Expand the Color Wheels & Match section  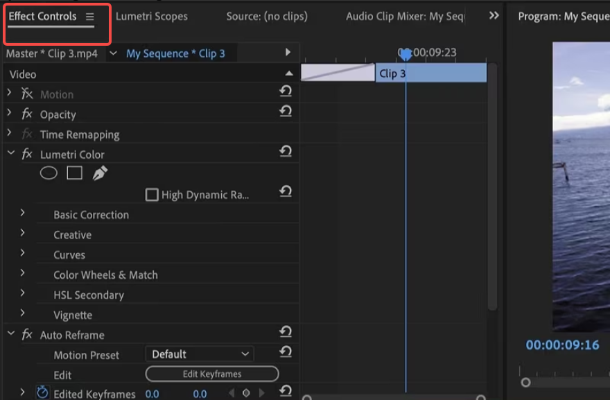pos(23,275)
